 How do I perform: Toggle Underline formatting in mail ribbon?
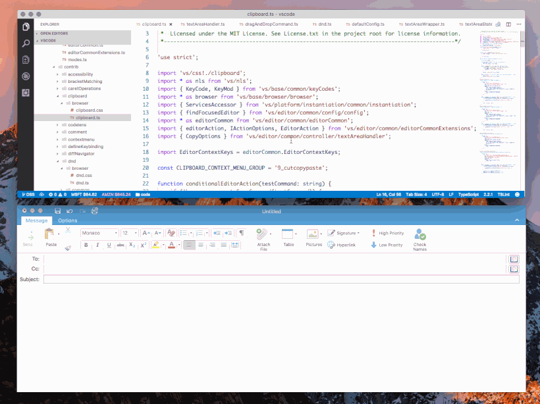(109, 245)
